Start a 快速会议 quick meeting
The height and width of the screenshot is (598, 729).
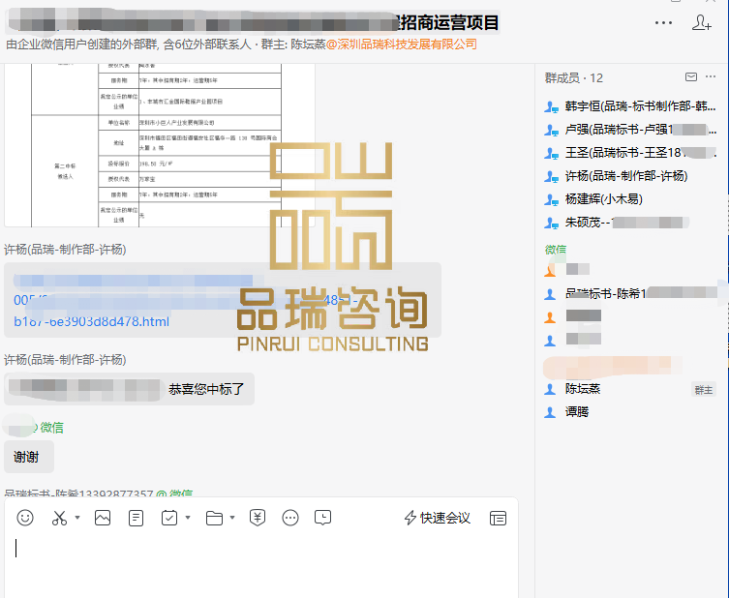pyautogui.click(x=437, y=518)
